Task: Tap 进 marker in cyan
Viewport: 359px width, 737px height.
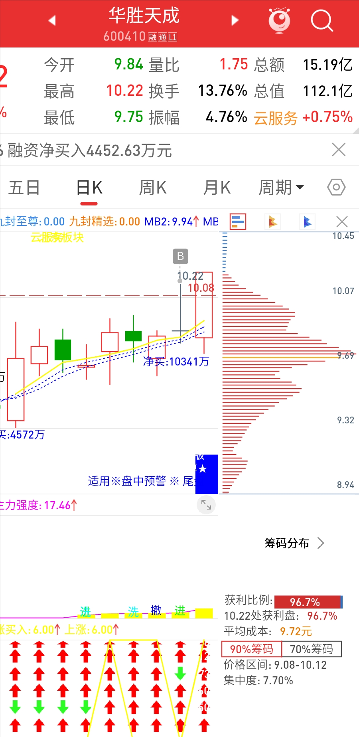Action: 85,611
